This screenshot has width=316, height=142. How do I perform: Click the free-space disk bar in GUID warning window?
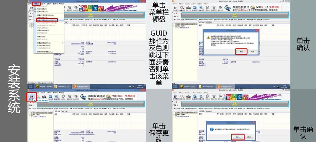point(235,16)
